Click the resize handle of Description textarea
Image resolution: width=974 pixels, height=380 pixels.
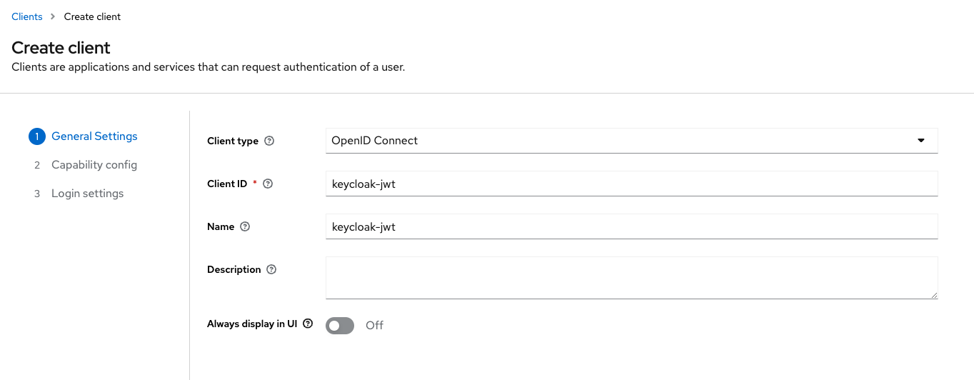coord(933,294)
